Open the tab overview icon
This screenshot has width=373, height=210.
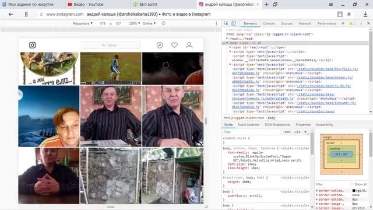[275, 4]
